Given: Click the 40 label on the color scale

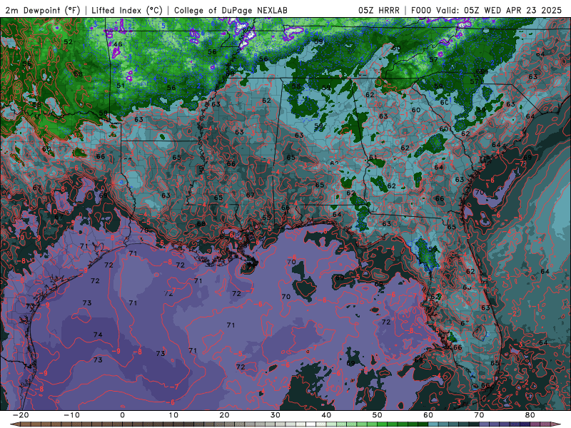Looking at the screenshot, I should (x=326, y=415).
